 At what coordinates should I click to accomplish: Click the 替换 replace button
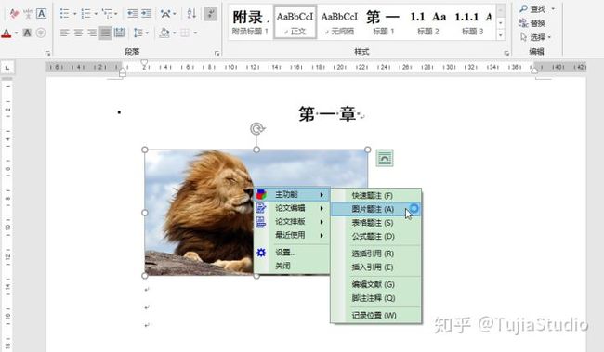click(532, 23)
